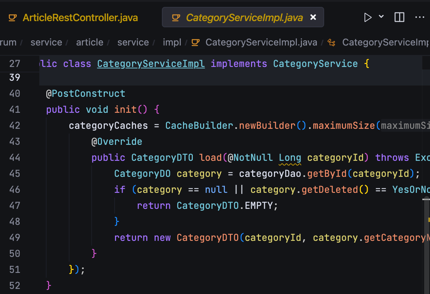Open the 'service' breadcrumb after article

click(133, 42)
